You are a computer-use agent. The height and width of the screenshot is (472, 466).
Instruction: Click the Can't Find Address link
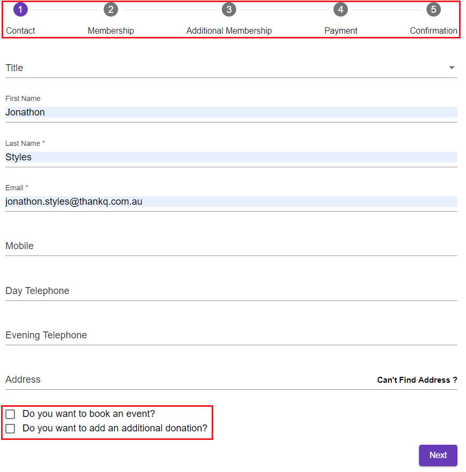point(417,380)
